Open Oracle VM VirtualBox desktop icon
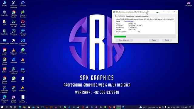The height and width of the screenshot is (109, 194). (14, 5)
